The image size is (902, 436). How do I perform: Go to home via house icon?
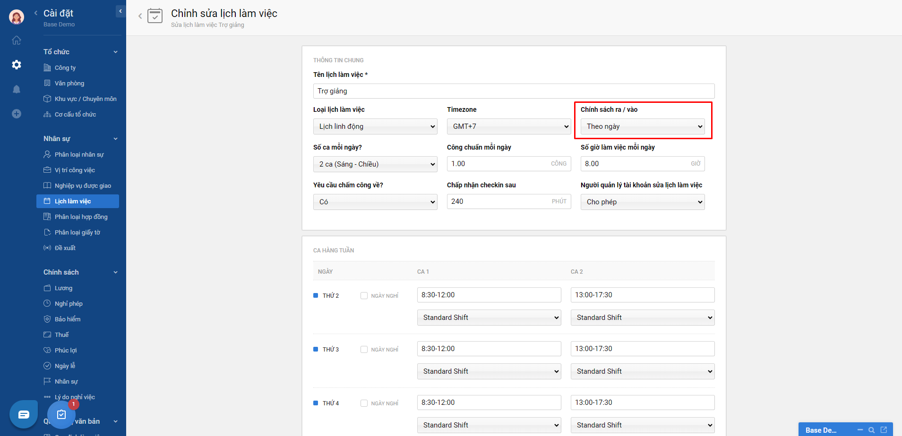pyautogui.click(x=17, y=40)
